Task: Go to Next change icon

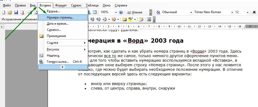Action: 98,20
